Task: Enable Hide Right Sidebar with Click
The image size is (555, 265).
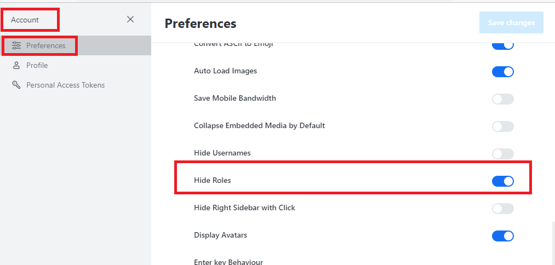Action: coord(502,208)
